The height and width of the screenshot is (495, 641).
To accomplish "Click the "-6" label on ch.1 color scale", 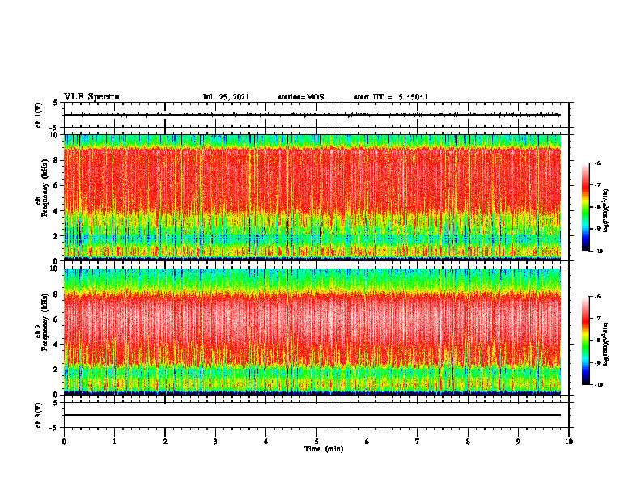I will [598, 163].
